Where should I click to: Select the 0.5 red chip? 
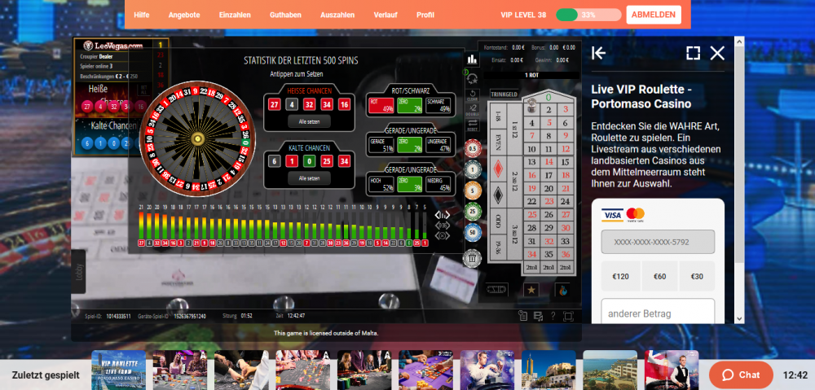473,148
